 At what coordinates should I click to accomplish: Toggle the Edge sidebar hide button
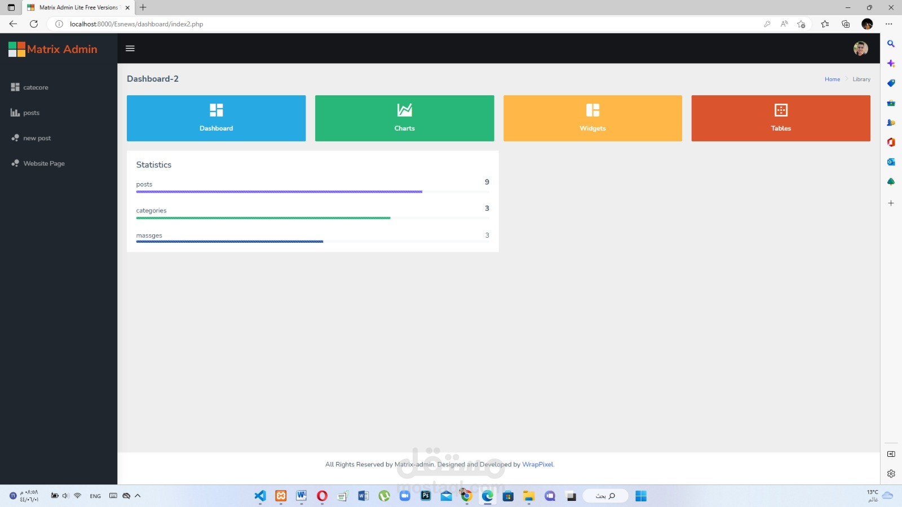(x=891, y=454)
